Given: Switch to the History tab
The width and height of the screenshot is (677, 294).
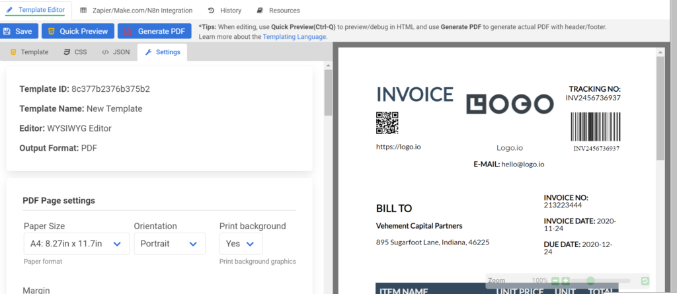Looking at the screenshot, I should [x=225, y=11].
